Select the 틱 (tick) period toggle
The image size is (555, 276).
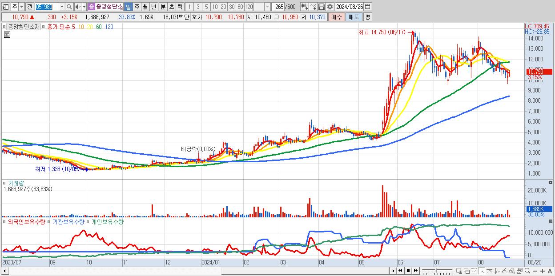tap(180, 7)
